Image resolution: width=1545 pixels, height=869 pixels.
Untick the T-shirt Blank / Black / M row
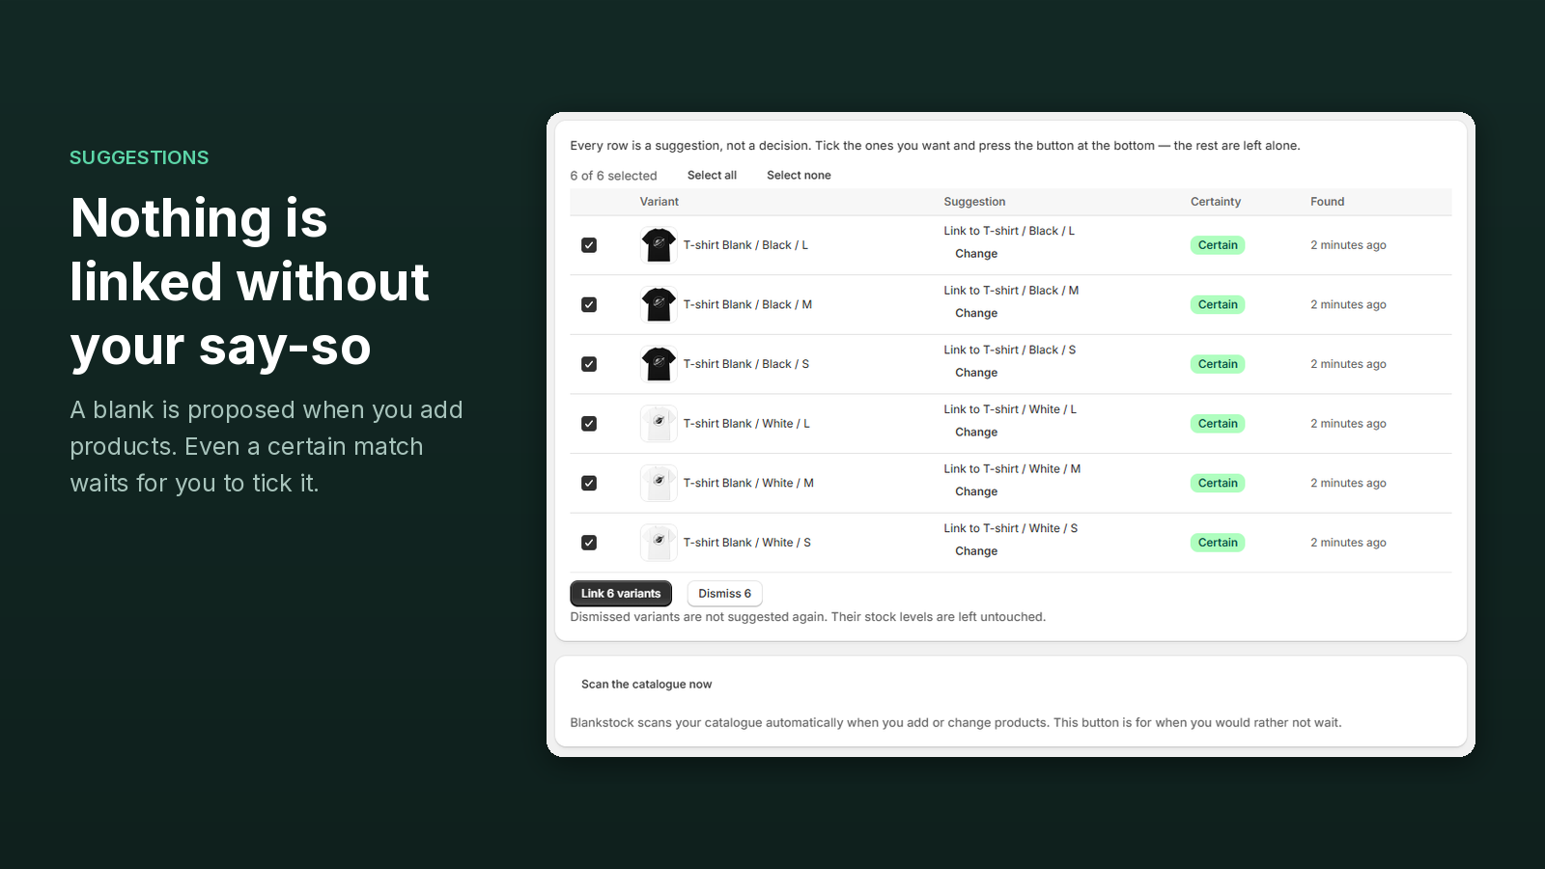[x=589, y=305]
